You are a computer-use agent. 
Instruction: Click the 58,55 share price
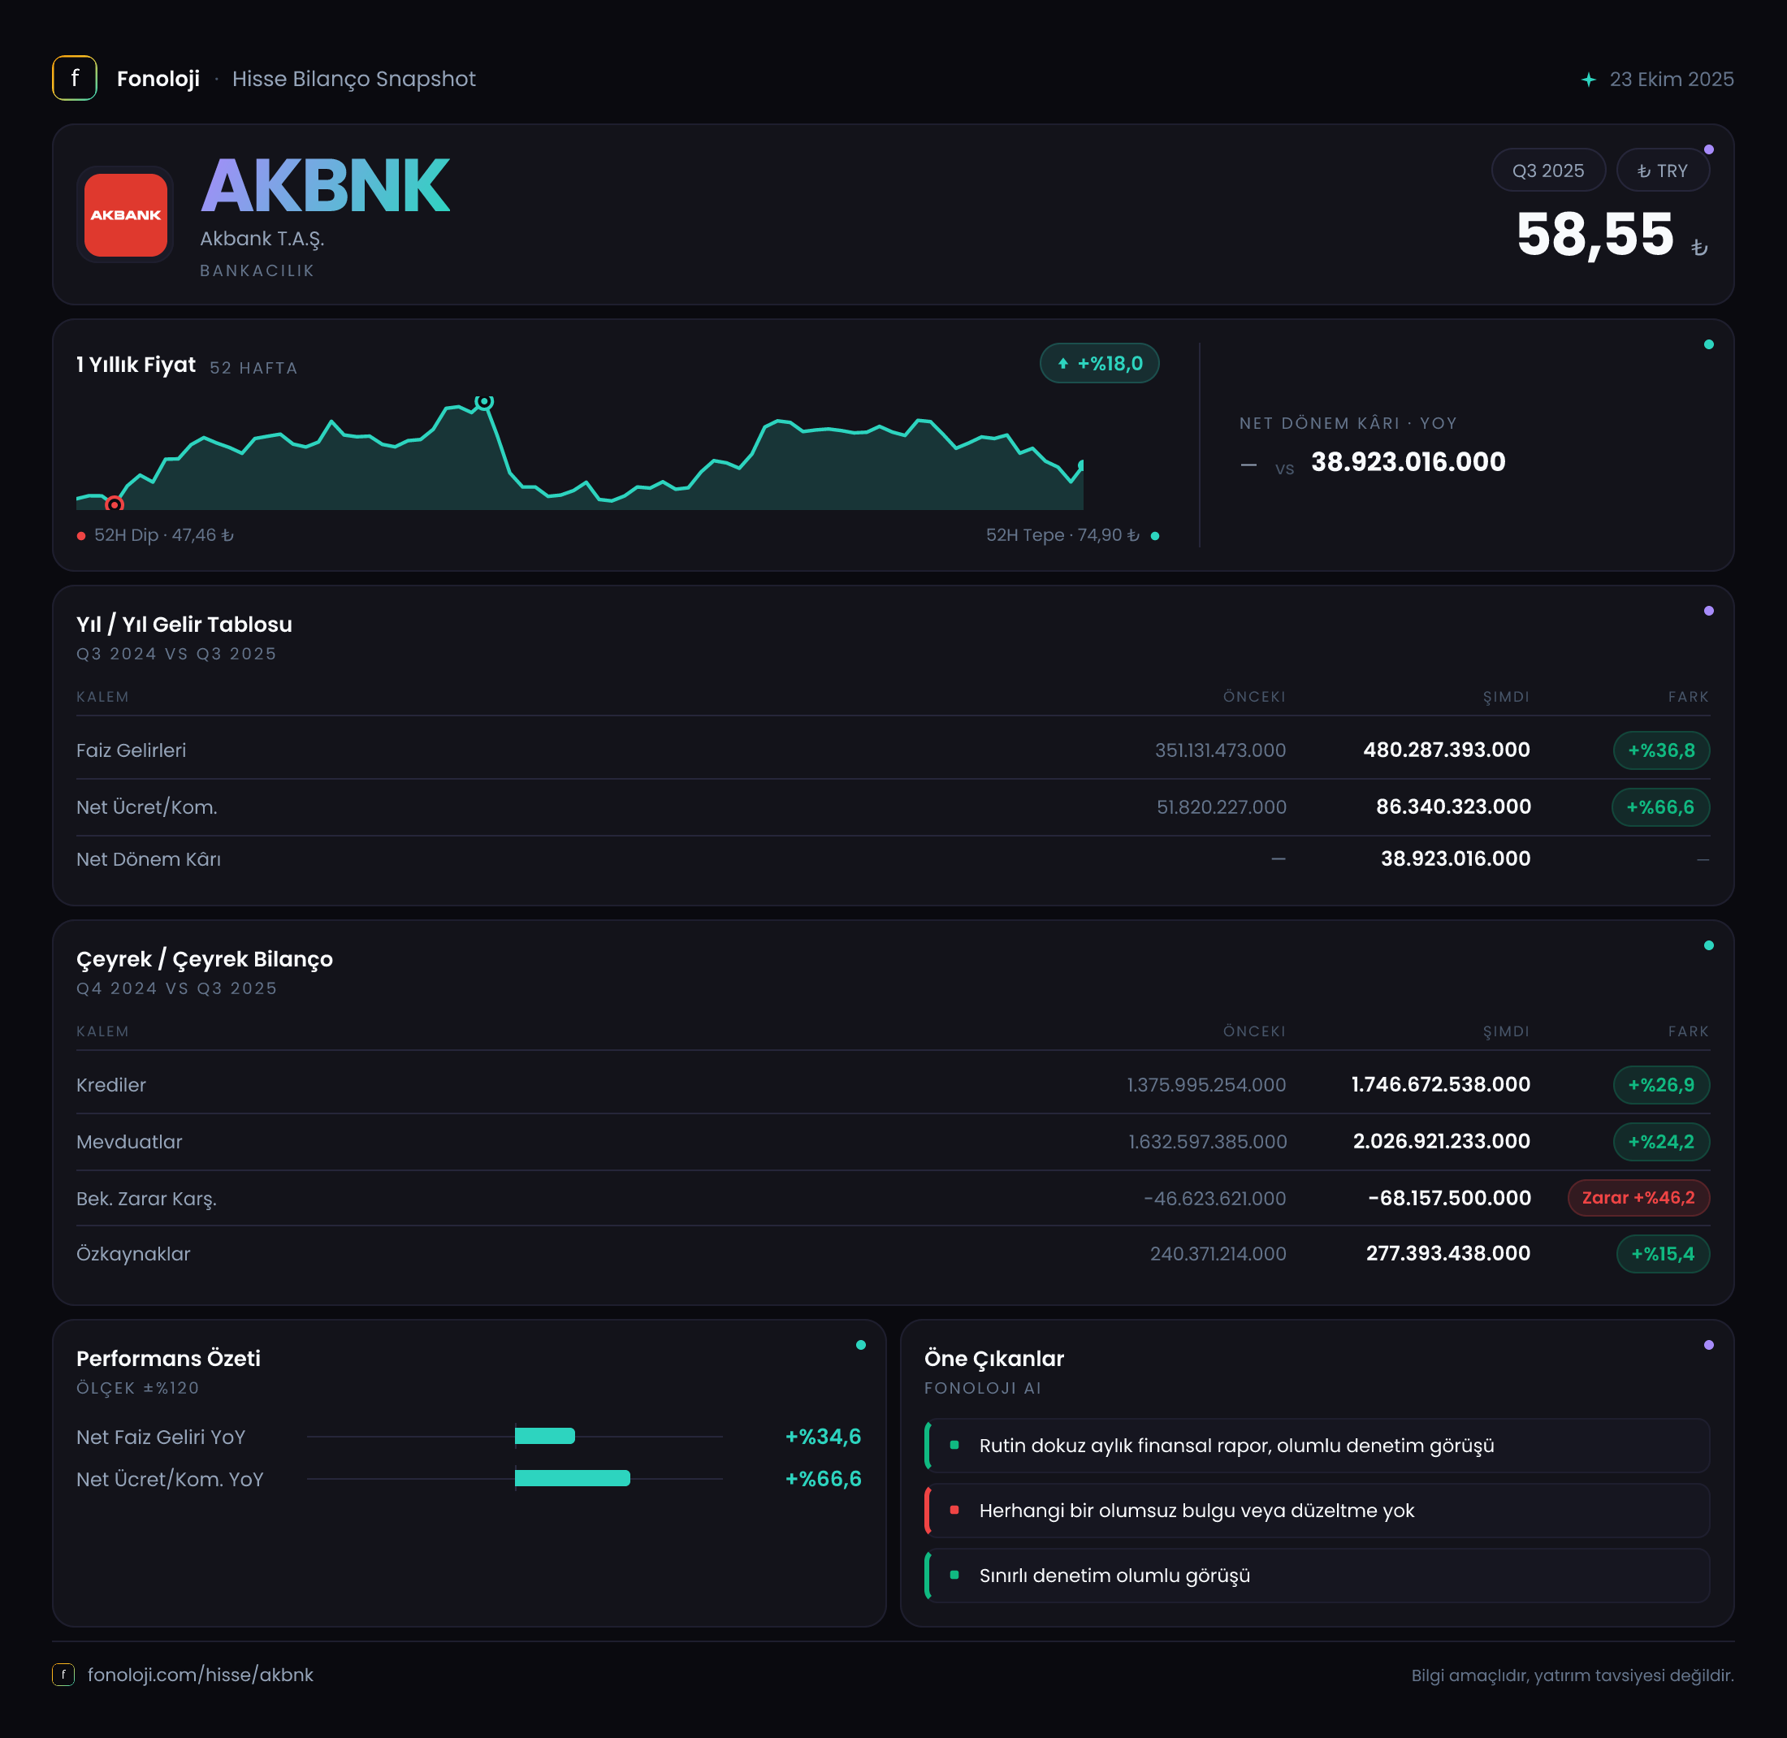(1594, 235)
